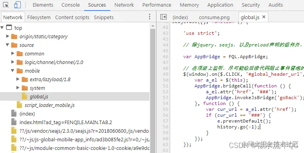
Task: Click the source folder icon
Action: pos(14,45)
